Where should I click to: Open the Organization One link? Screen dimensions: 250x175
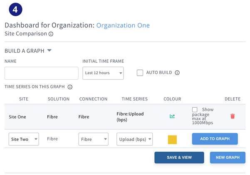123,25
